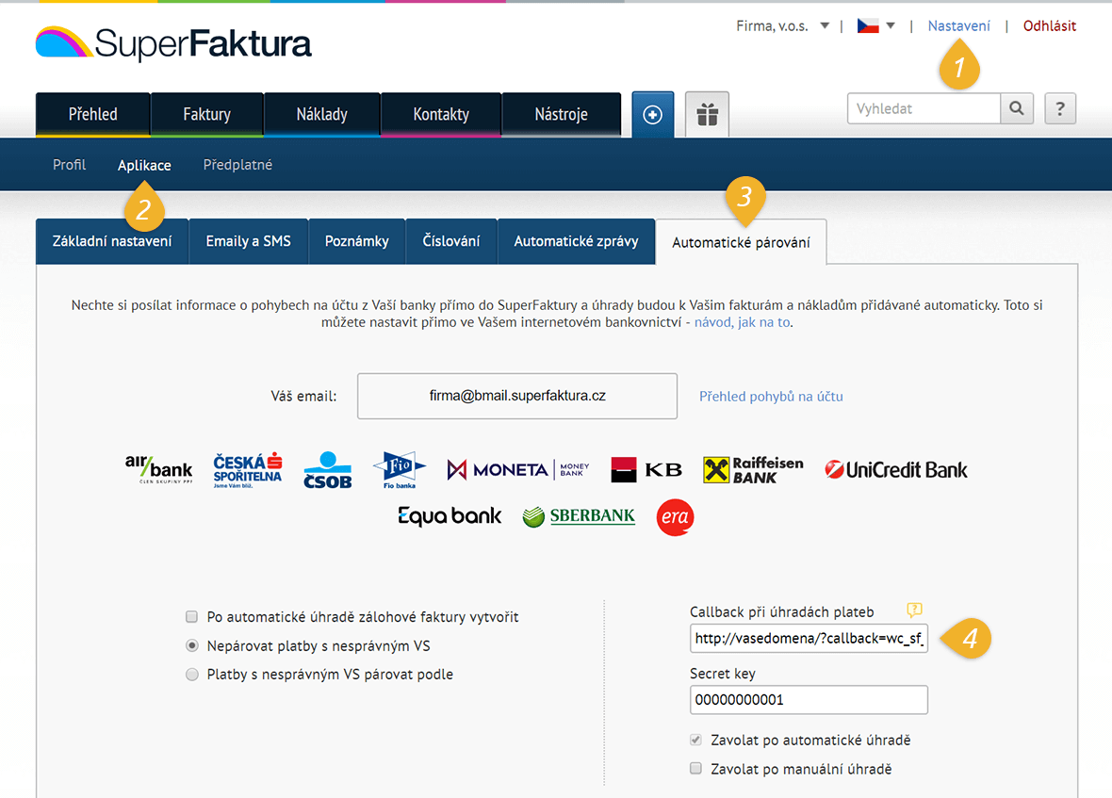Click the Air Bank logo

[x=159, y=469]
